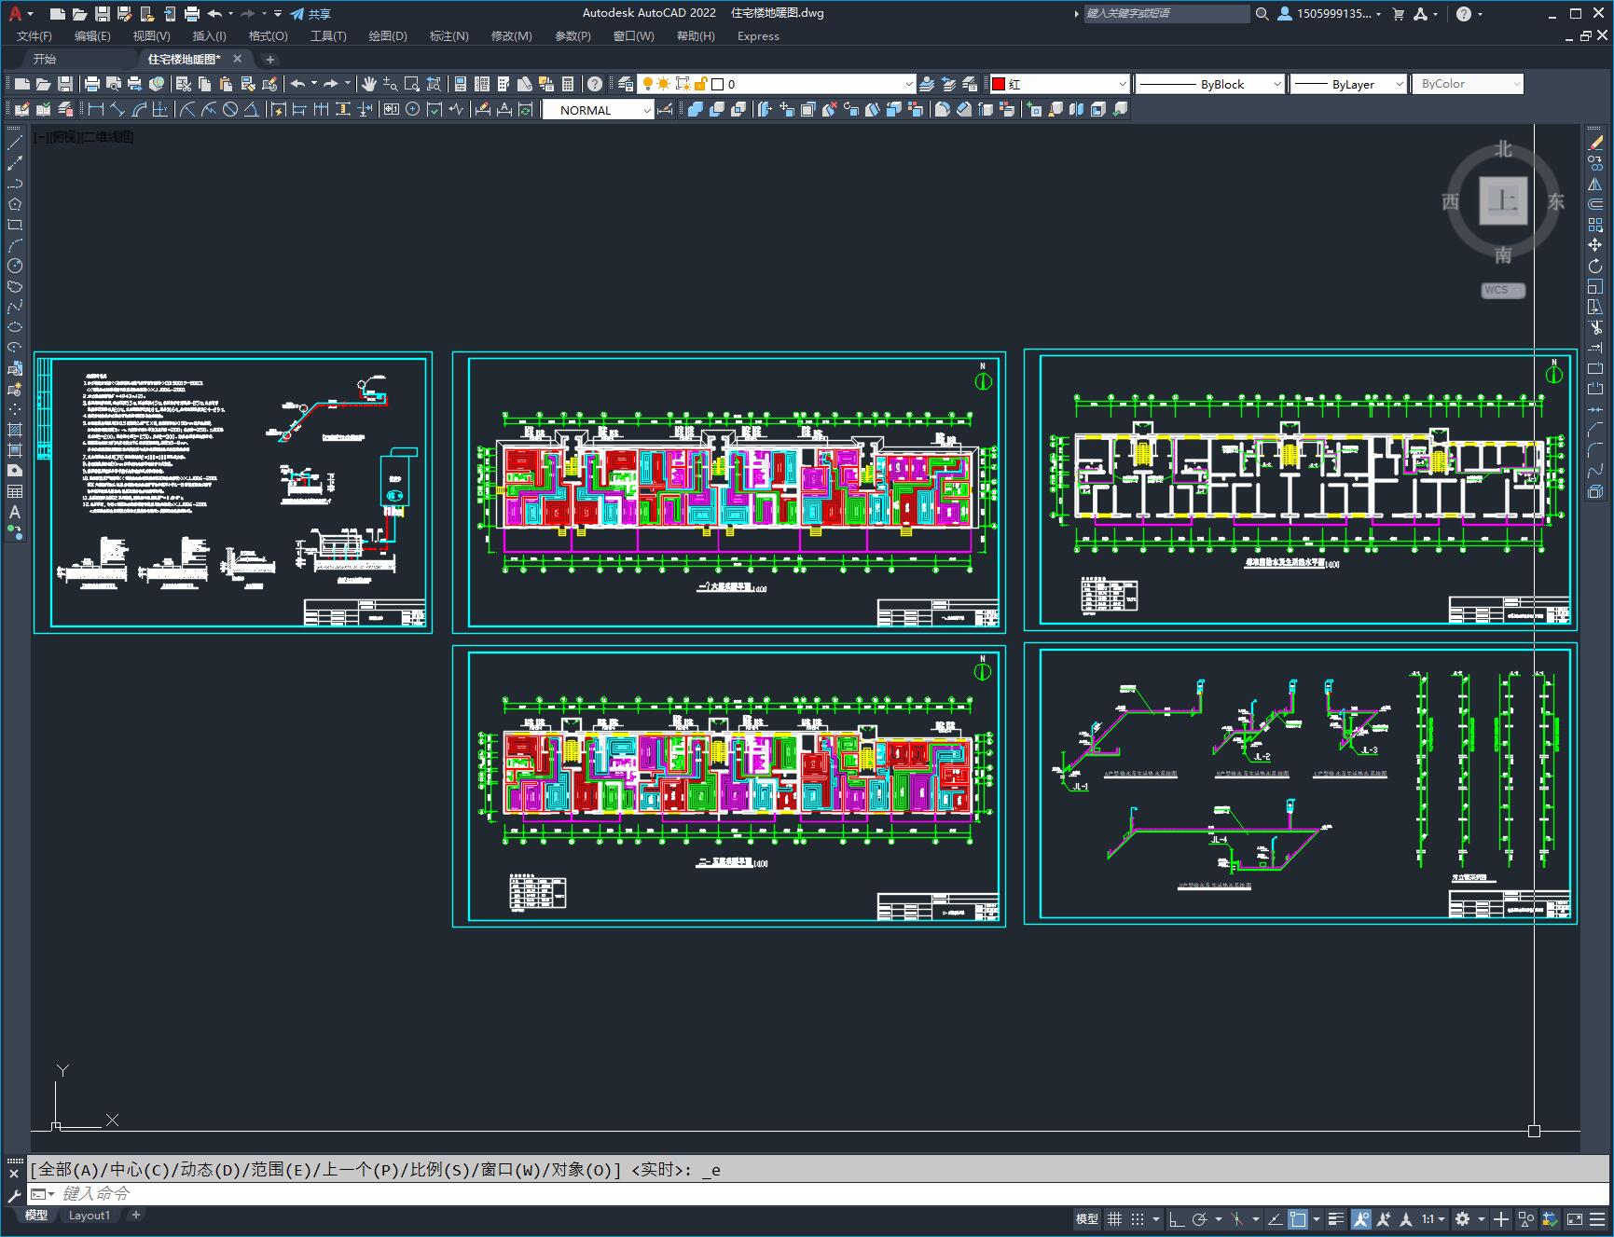Open the NORMAL dimension style dropdown

tap(599, 110)
